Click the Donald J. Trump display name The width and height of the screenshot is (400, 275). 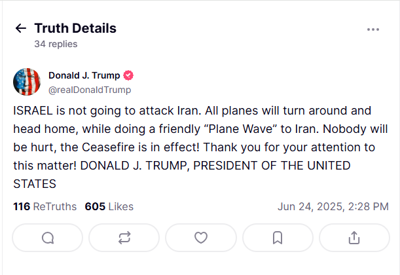(84, 75)
